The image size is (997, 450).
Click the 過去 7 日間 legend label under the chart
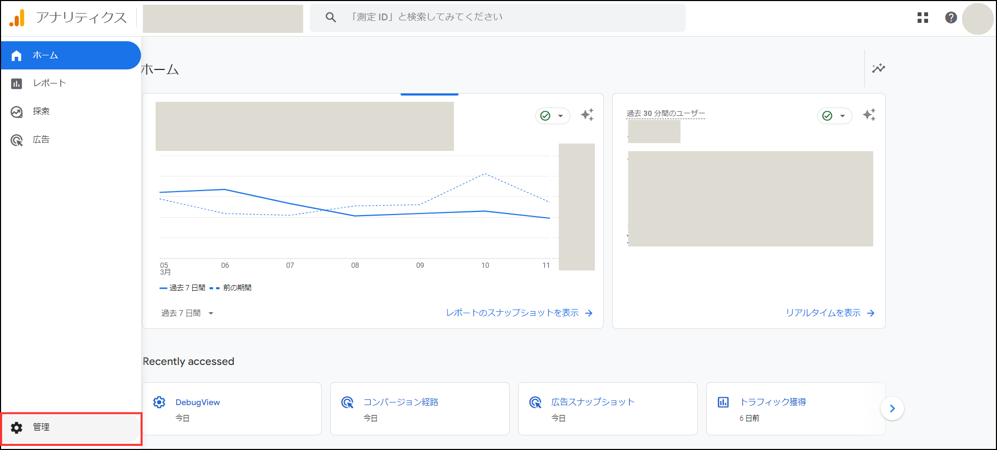pyautogui.click(x=187, y=288)
